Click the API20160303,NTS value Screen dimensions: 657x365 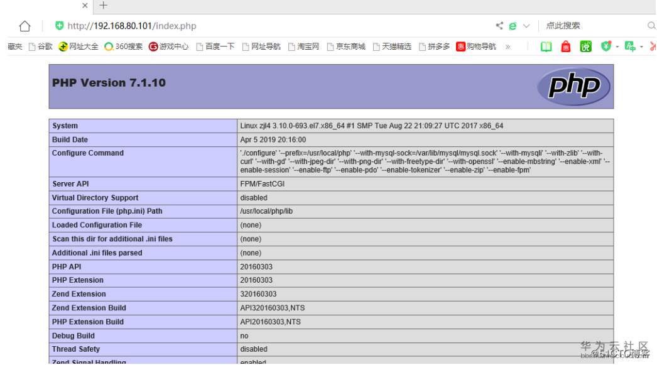click(270, 322)
